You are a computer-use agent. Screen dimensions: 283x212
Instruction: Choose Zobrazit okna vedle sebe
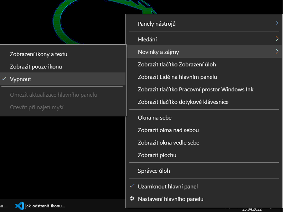point(168,142)
